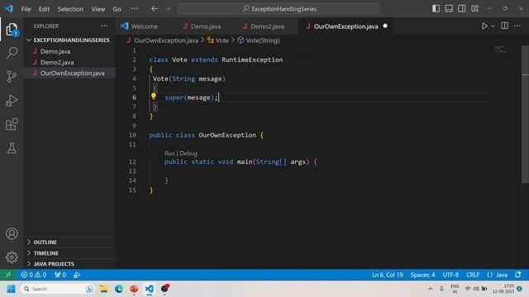Toggle the secondary side bar layout

click(462, 8)
